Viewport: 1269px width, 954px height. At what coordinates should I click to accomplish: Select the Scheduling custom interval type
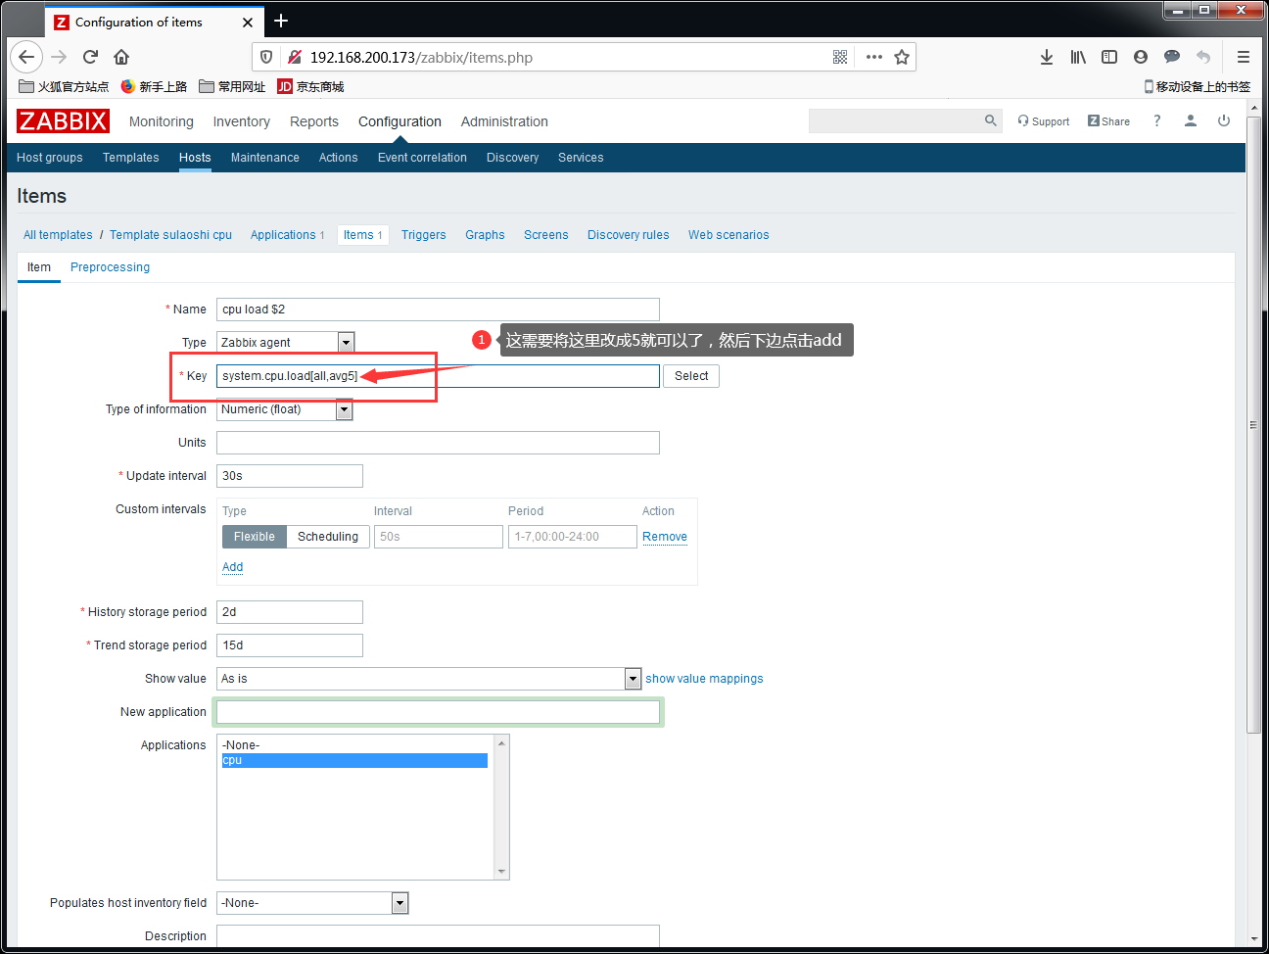pyautogui.click(x=328, y=537)
